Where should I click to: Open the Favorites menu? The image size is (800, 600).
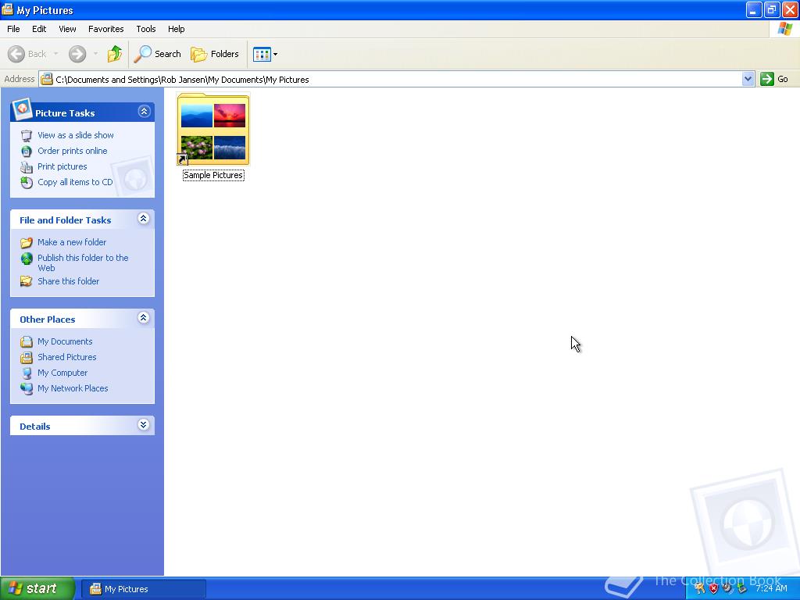pos(106,29)
